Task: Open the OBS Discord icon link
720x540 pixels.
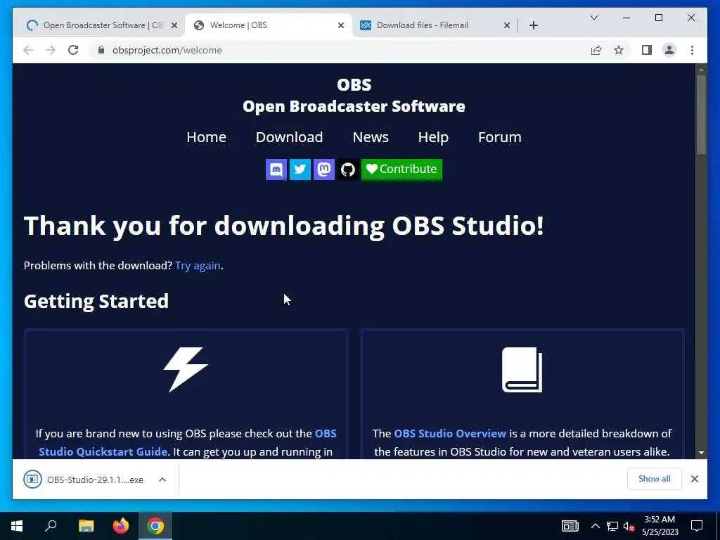Action: 276,169
